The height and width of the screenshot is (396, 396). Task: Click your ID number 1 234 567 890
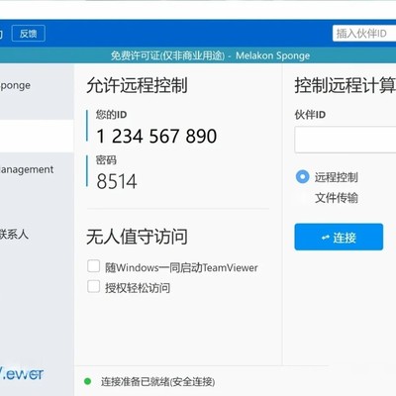pyautogui.click(x=156, y=136)
